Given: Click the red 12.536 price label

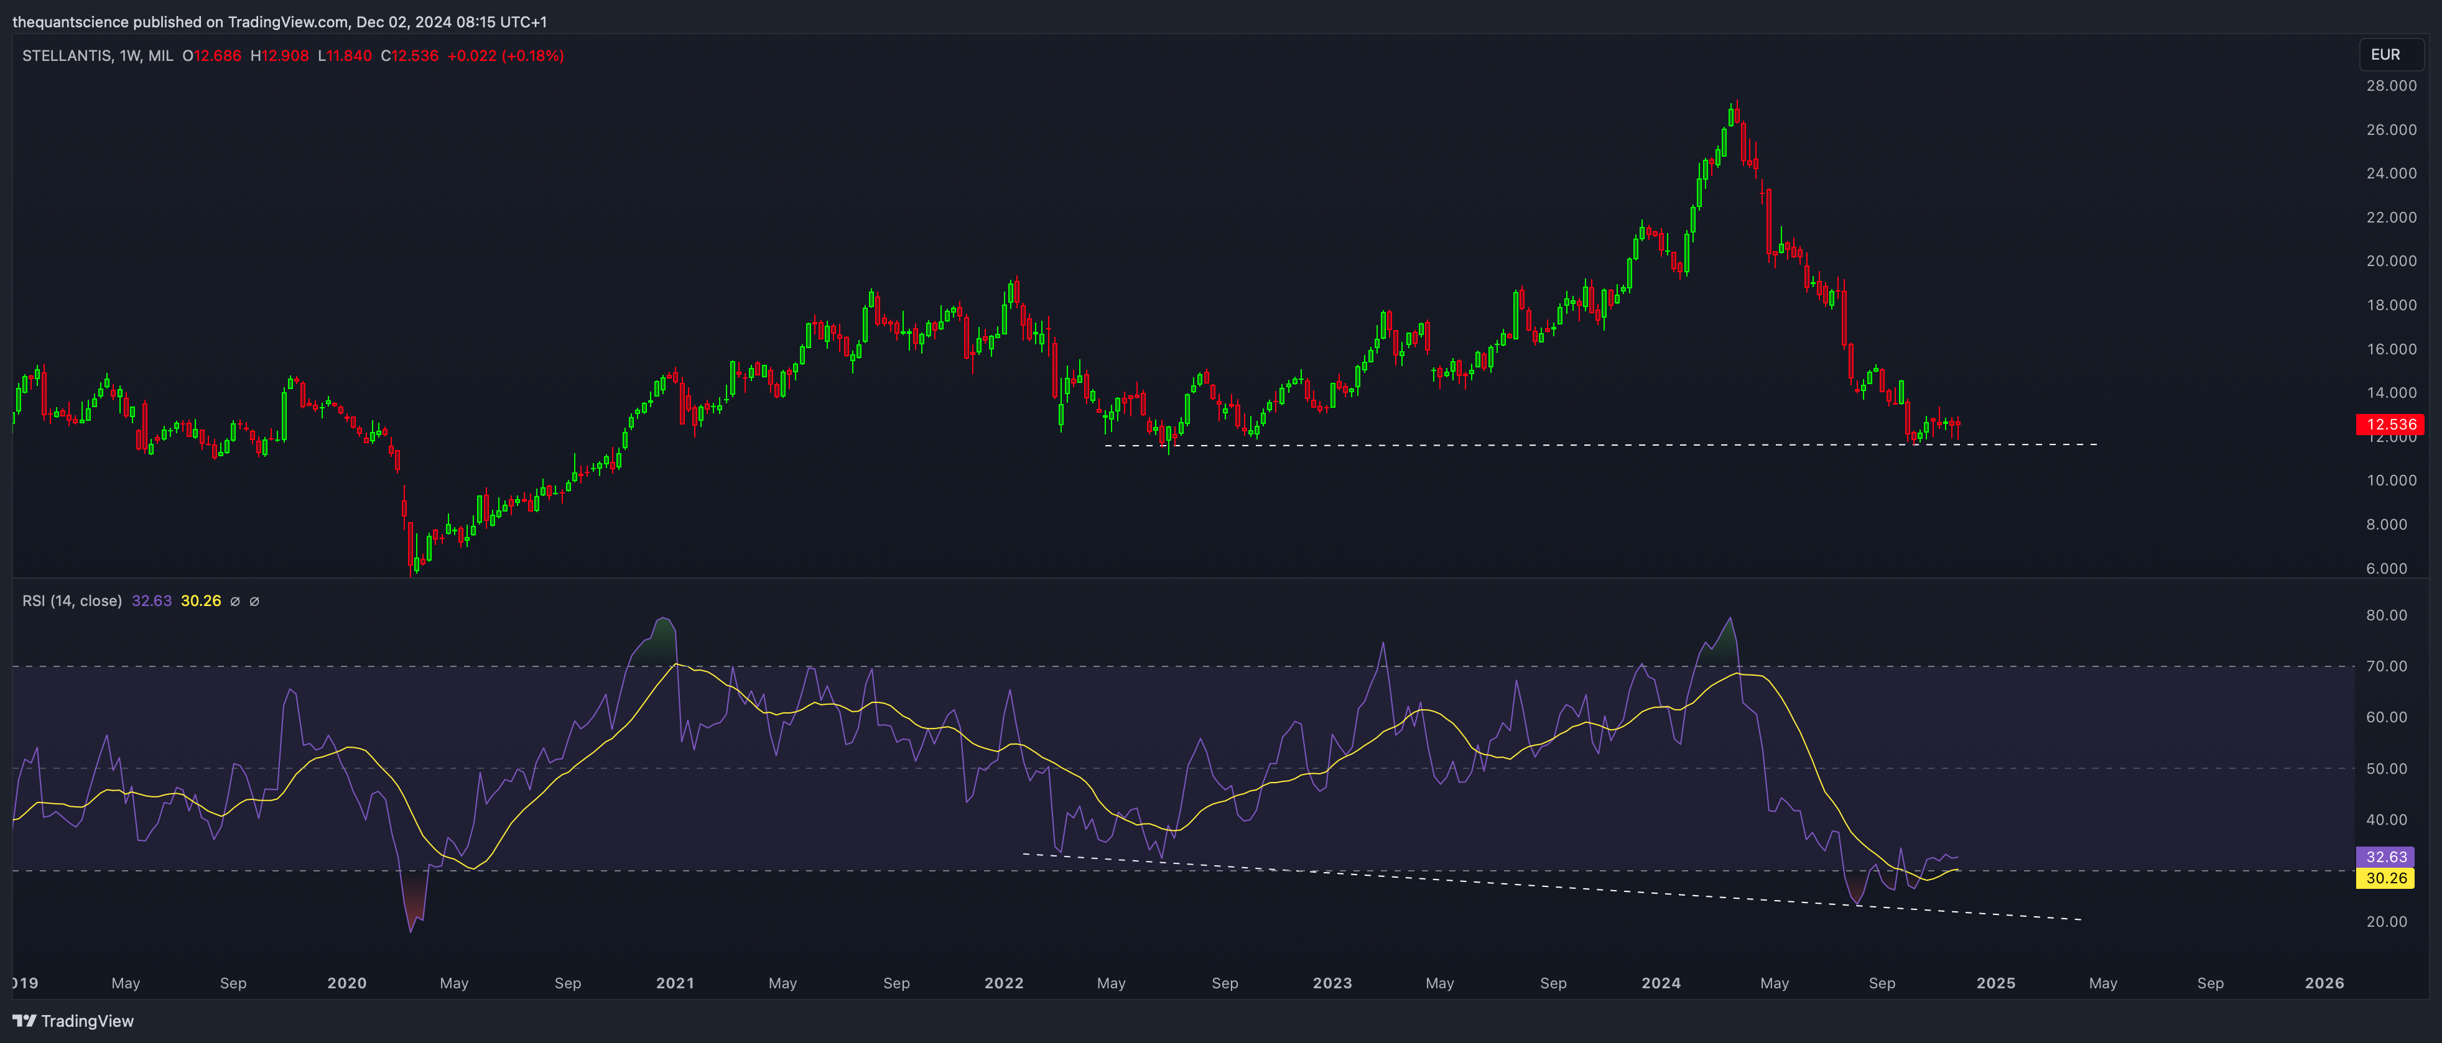Looking at the screenshot, I should coord(2390,425).
